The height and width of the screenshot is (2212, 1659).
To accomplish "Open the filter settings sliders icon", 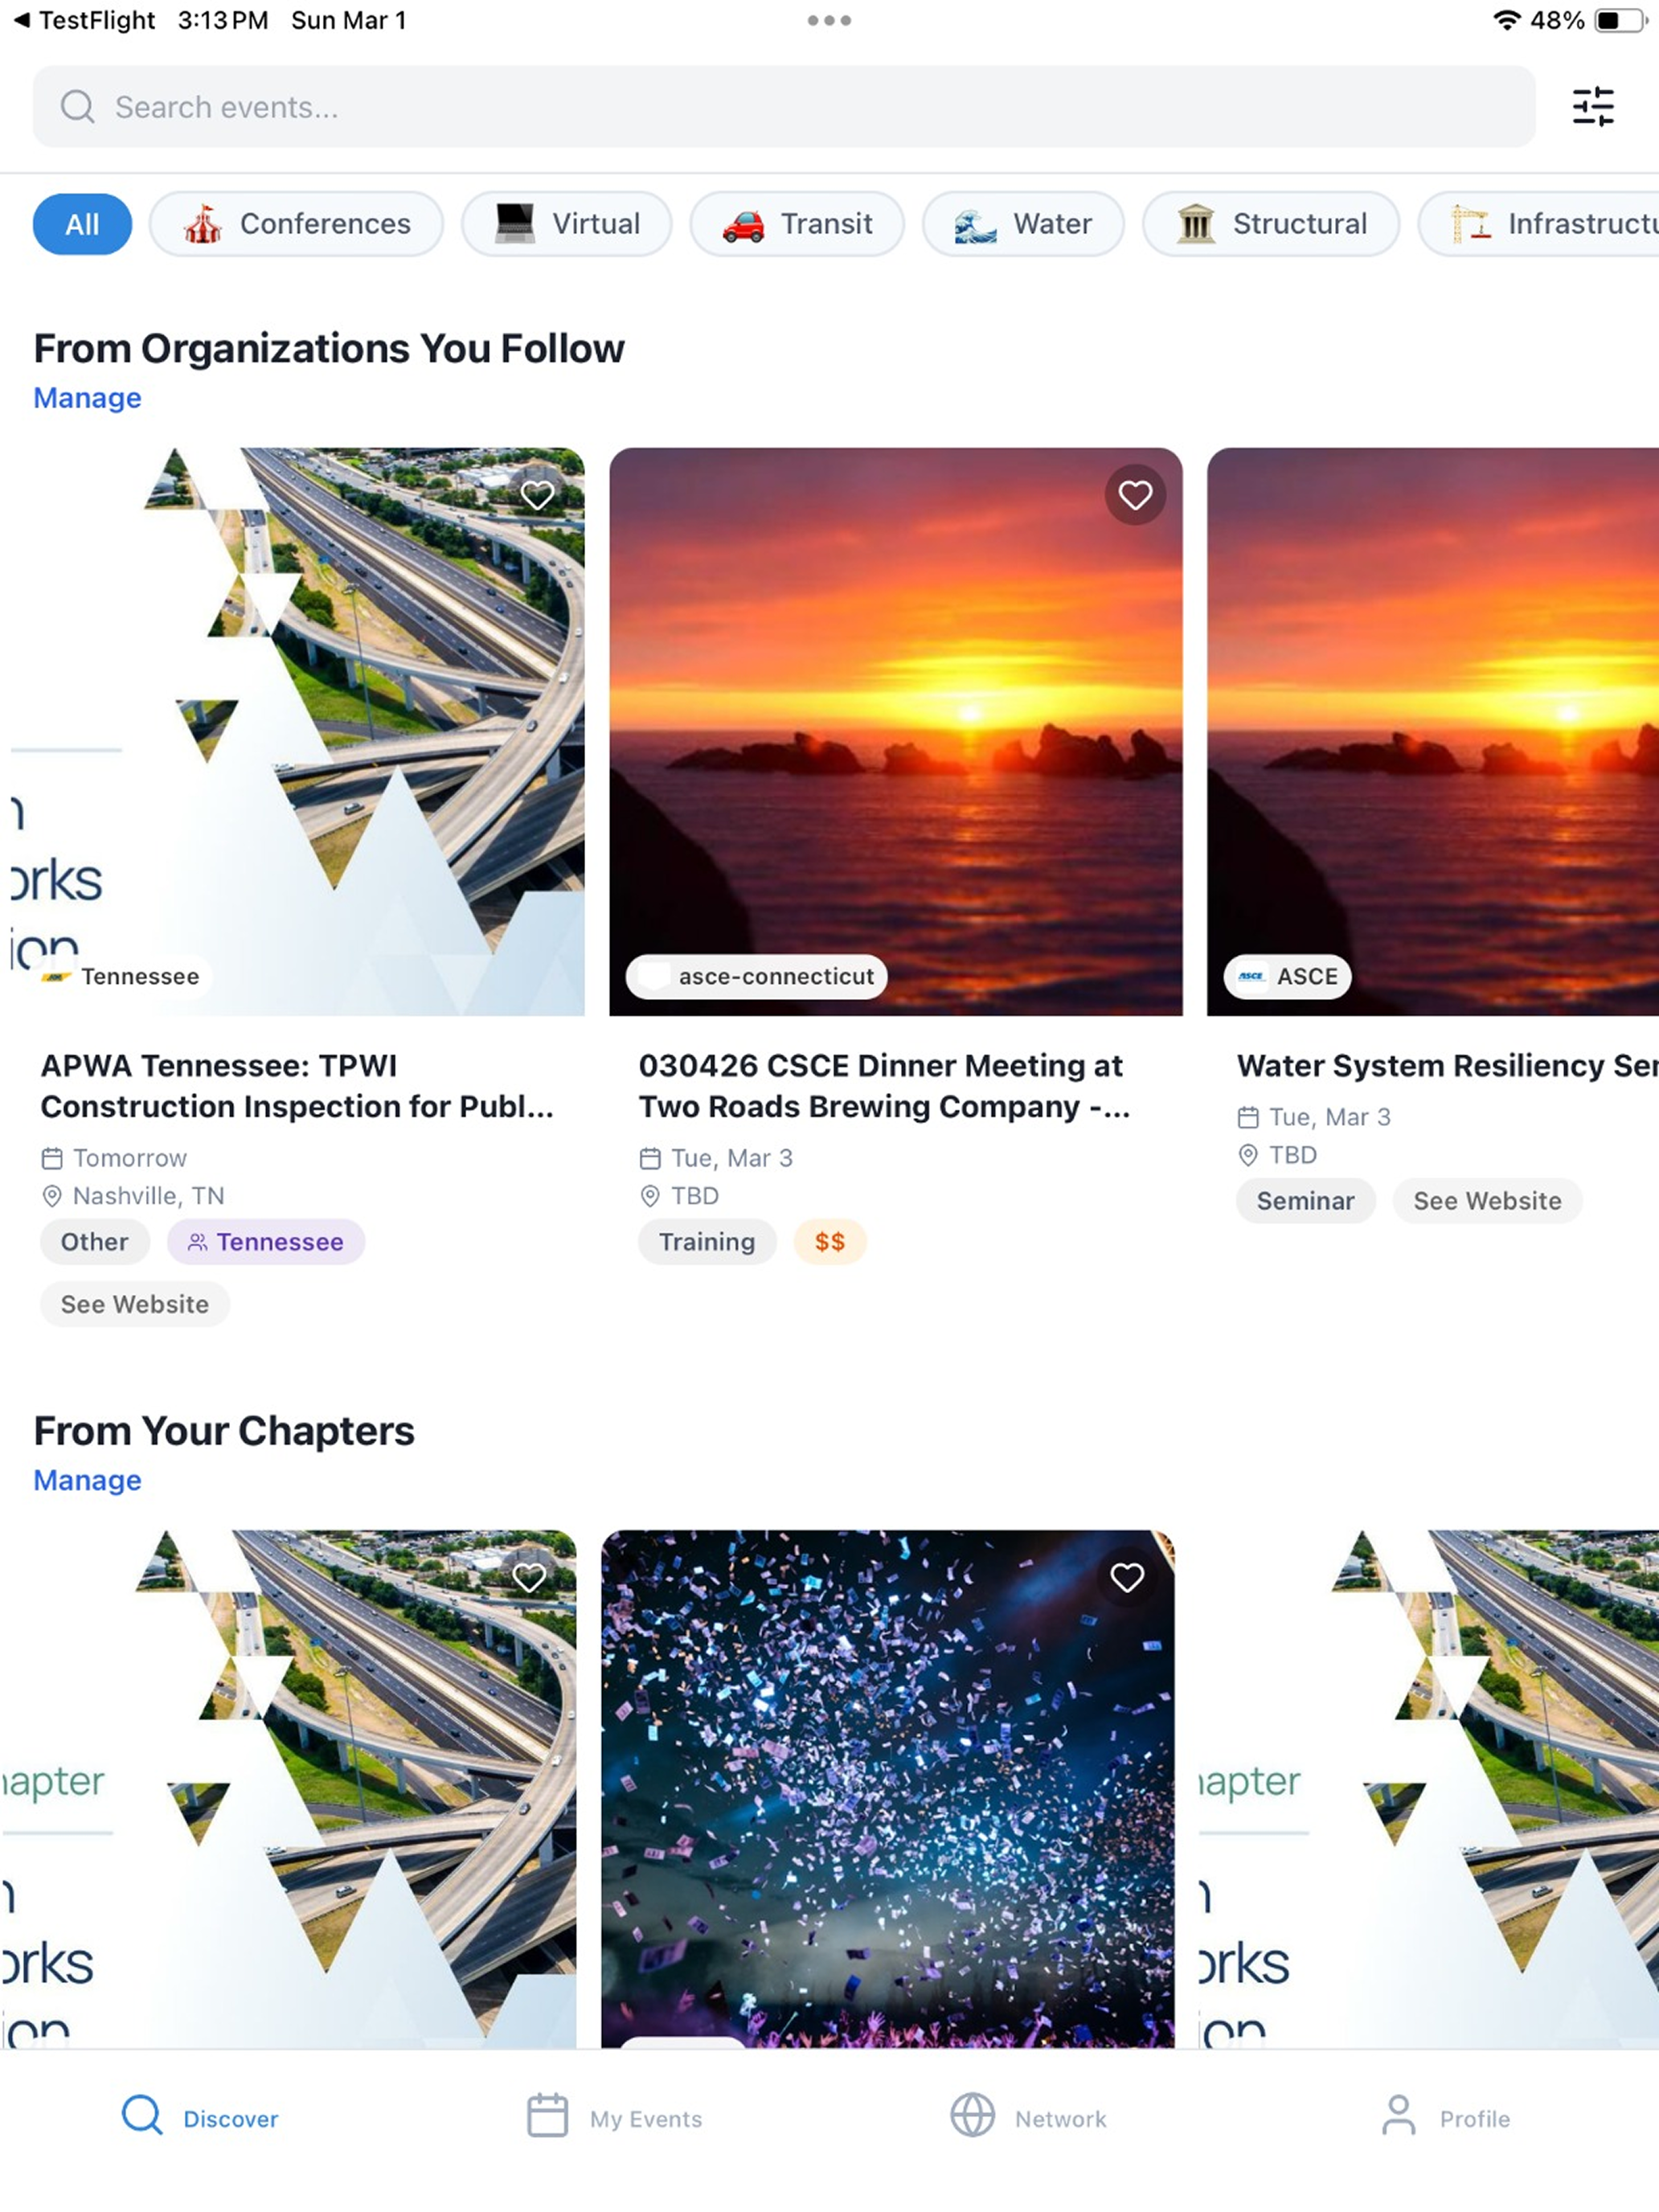I will click(1592, 107).
